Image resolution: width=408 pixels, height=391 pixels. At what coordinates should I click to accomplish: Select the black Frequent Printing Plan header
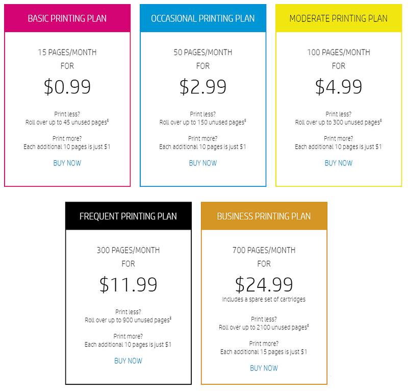(x=129, y=216)
